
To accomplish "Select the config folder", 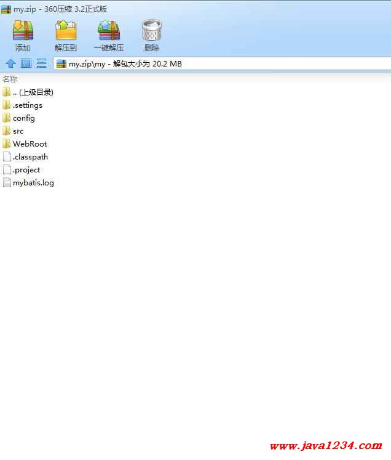I will click(x=23, y=118).
